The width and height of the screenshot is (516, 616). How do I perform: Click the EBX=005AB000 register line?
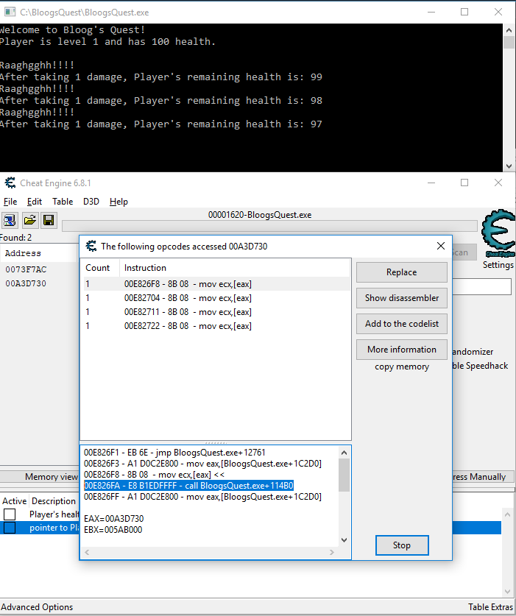point(113,530)
